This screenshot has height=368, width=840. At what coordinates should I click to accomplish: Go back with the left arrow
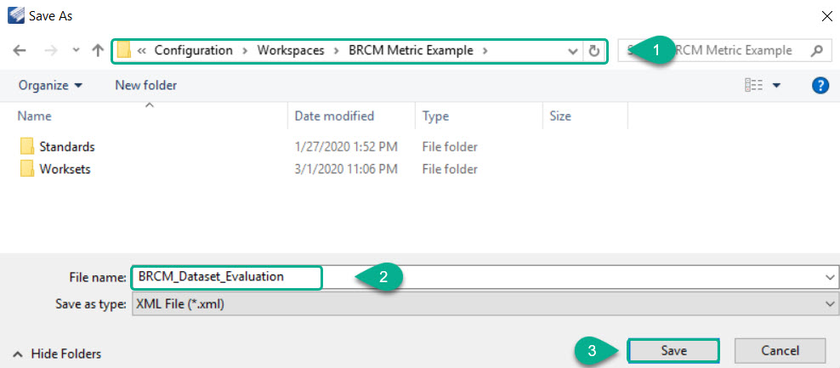[x=20, y=51]
